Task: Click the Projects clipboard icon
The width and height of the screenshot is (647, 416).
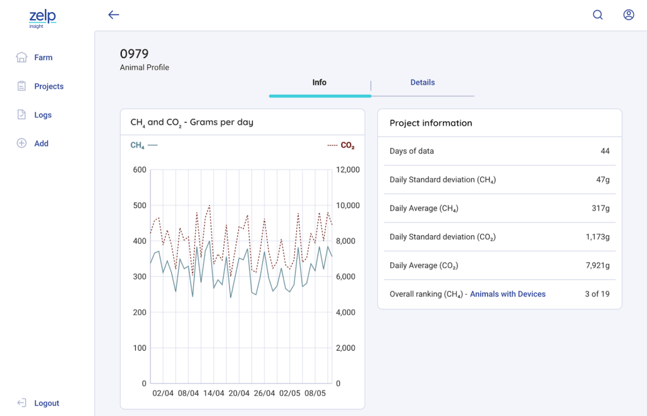Action: 21,86
